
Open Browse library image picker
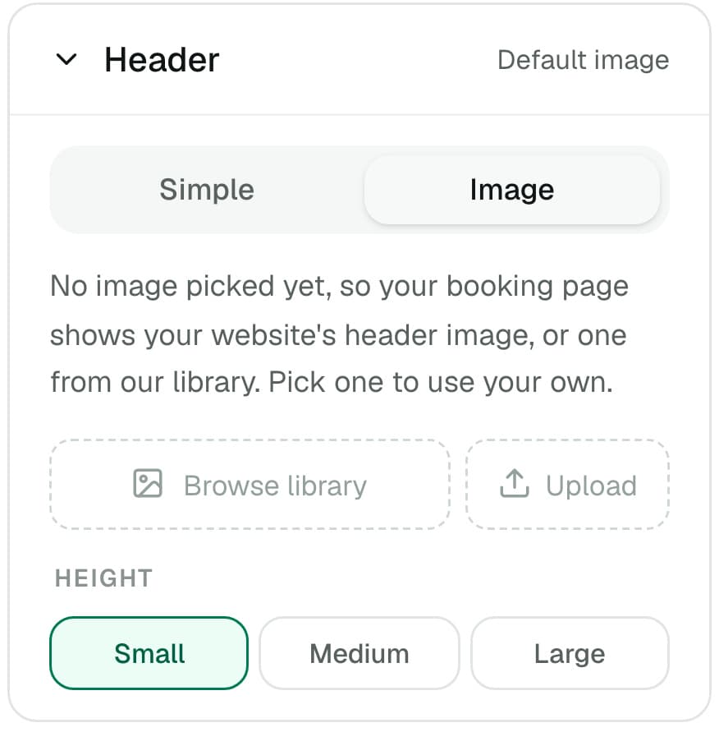click(250, 485)
